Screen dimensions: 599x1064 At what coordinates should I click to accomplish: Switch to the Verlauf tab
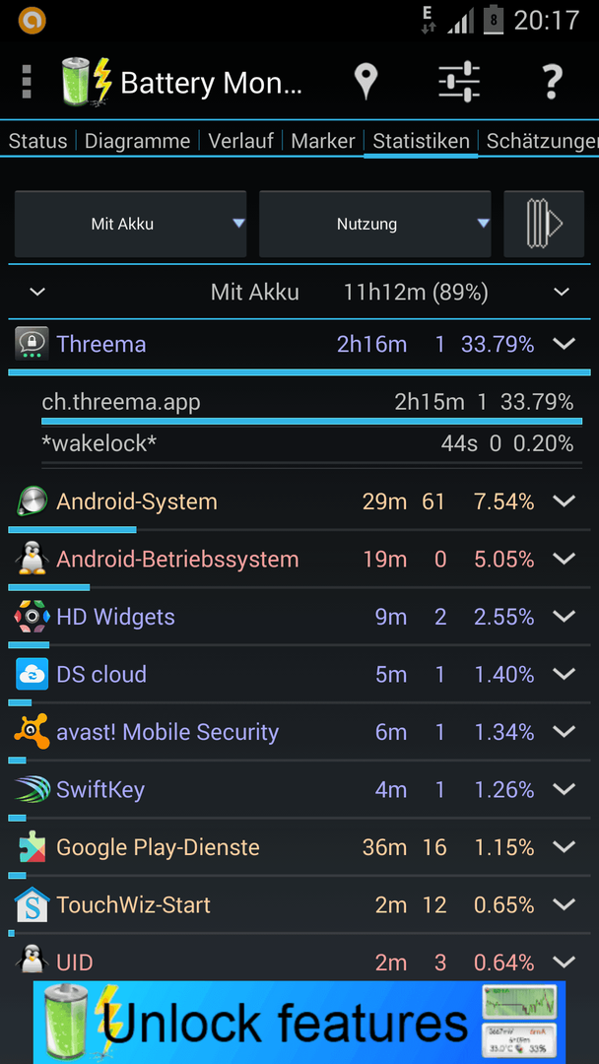click(240, 141)
